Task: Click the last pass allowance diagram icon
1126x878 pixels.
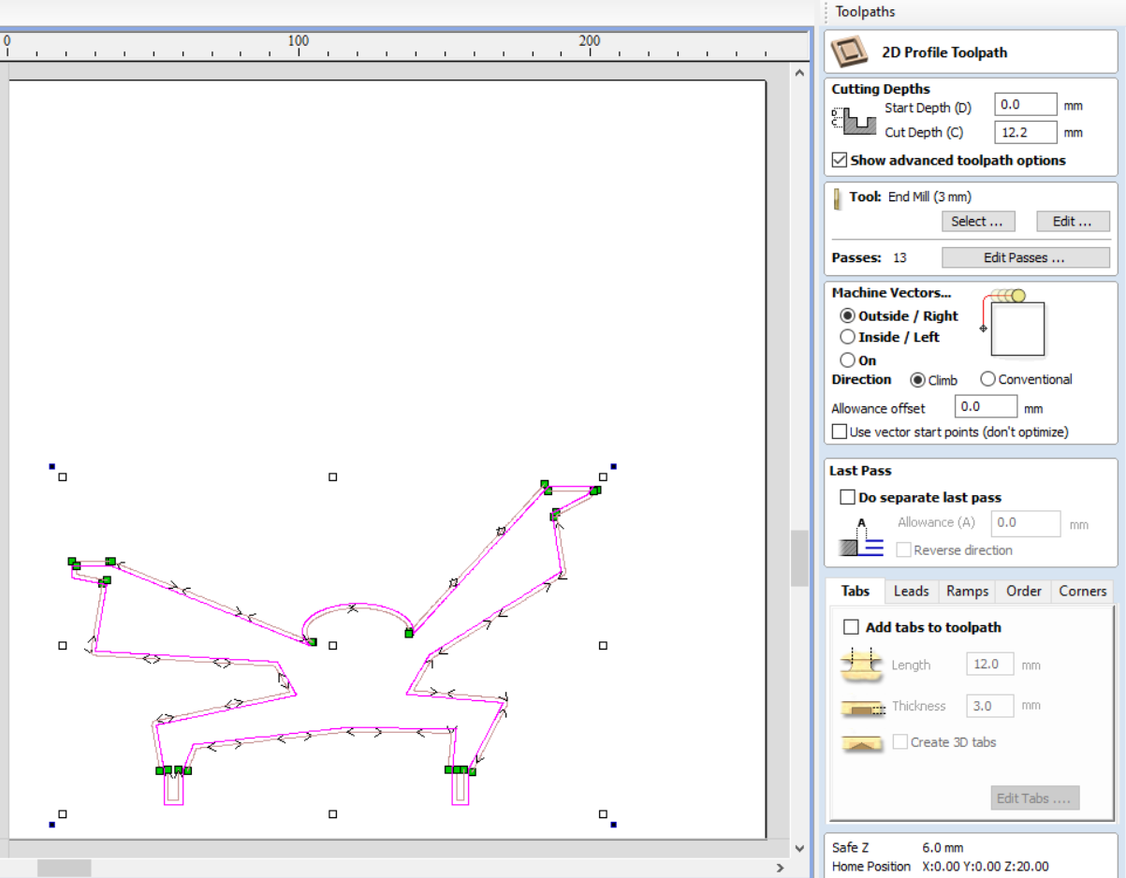Action: point(861,539)
